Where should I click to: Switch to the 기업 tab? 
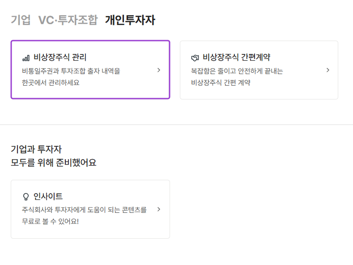click(21, 20)
